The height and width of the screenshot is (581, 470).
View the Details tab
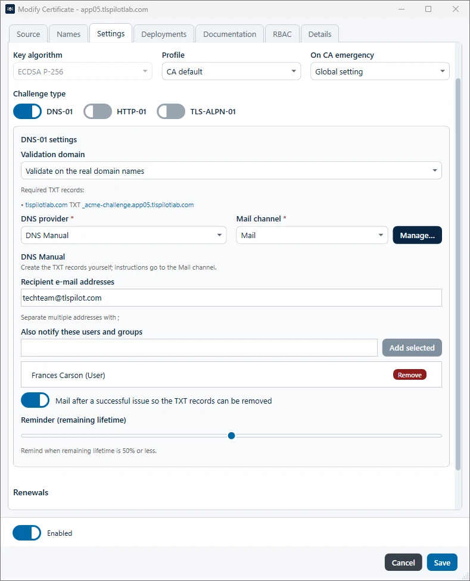(x=320, y=34)
